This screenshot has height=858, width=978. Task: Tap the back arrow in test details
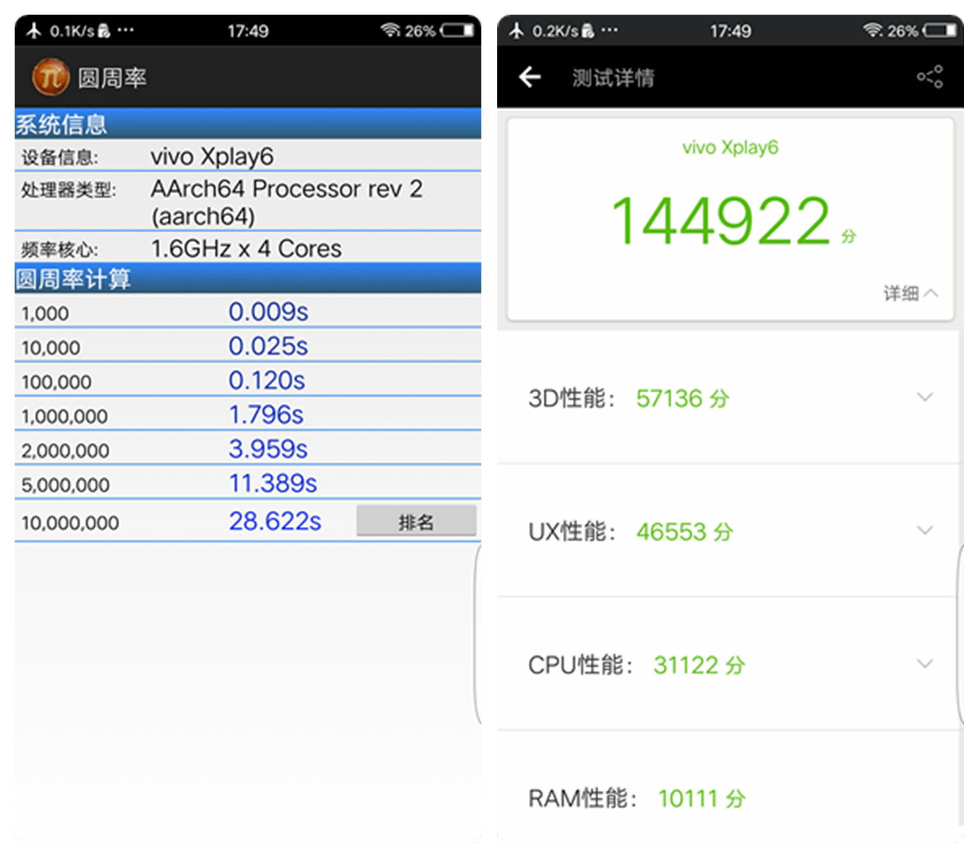coord(529,78)
